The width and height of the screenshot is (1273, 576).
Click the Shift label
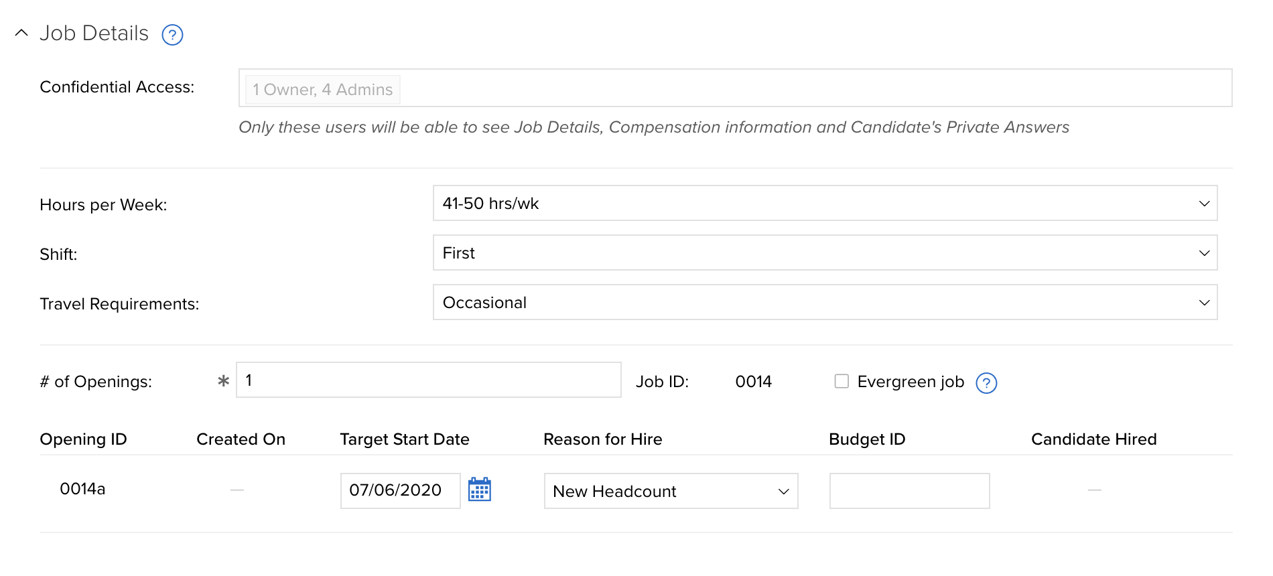click(x=58, y=255)
